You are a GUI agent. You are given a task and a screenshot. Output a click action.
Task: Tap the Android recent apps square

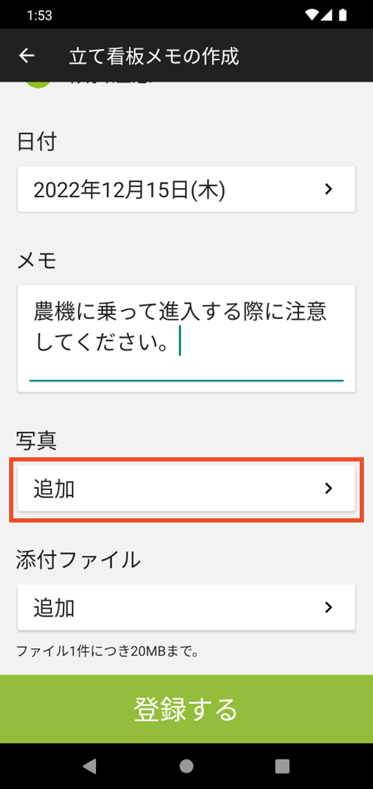click(283, 766)
